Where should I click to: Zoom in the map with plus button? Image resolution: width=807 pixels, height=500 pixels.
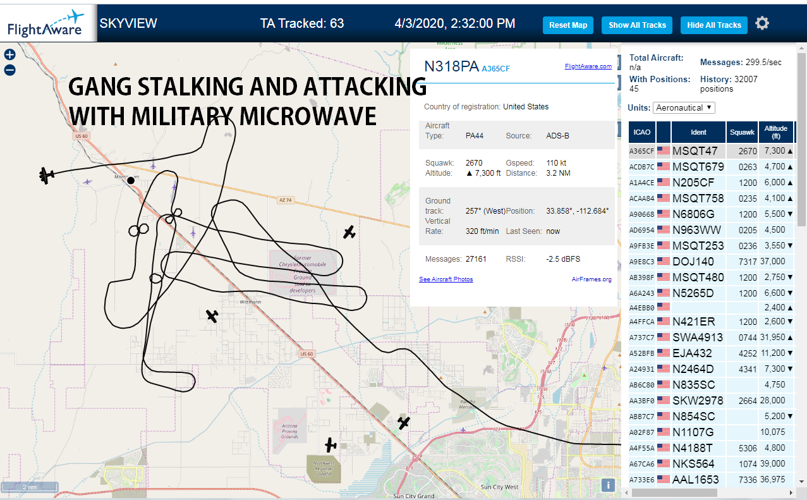coord(9,54)
